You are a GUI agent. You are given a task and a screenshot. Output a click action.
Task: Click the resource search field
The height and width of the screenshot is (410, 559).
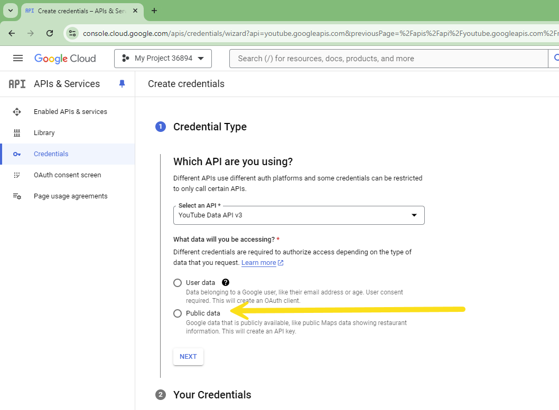click(x=388, y=59)
